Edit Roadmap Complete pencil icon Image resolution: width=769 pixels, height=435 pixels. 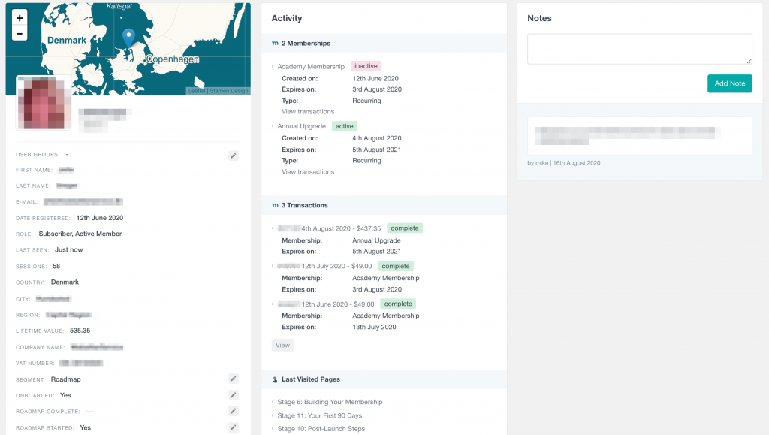(x=234, y=411)
